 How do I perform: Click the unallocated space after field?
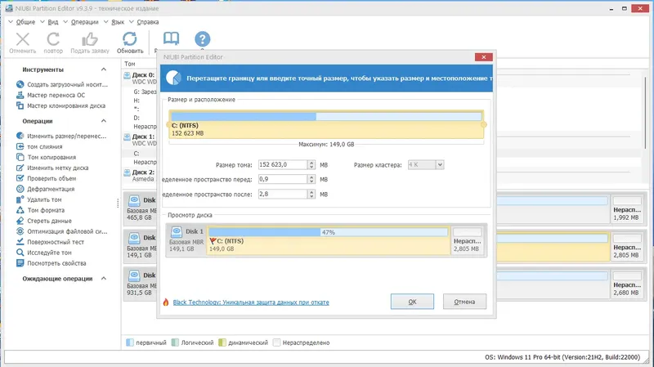[283, 194]
